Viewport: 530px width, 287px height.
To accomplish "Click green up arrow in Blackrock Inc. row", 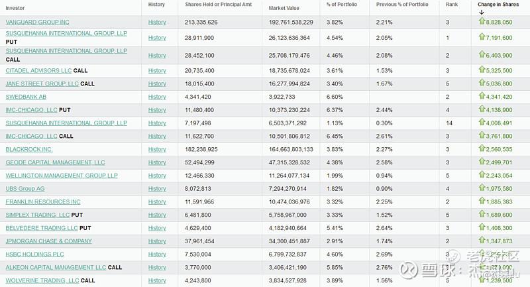I will tap(482, 149).
